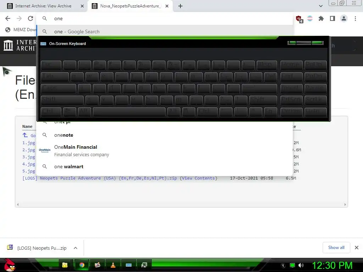Tap the right Shift key on the keyboard

(263, 100)
